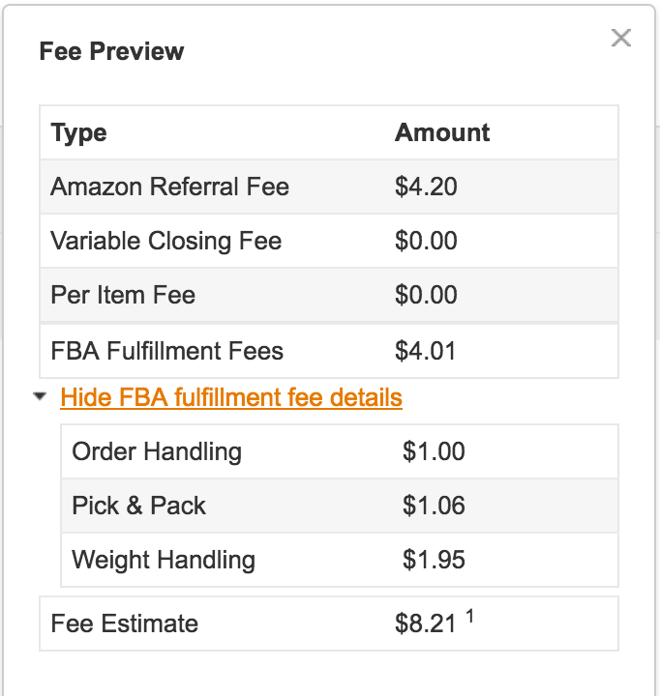Screen dimensions: 660x696
Task: Select the Pick & Pack row label
Action: coord(139,506)
